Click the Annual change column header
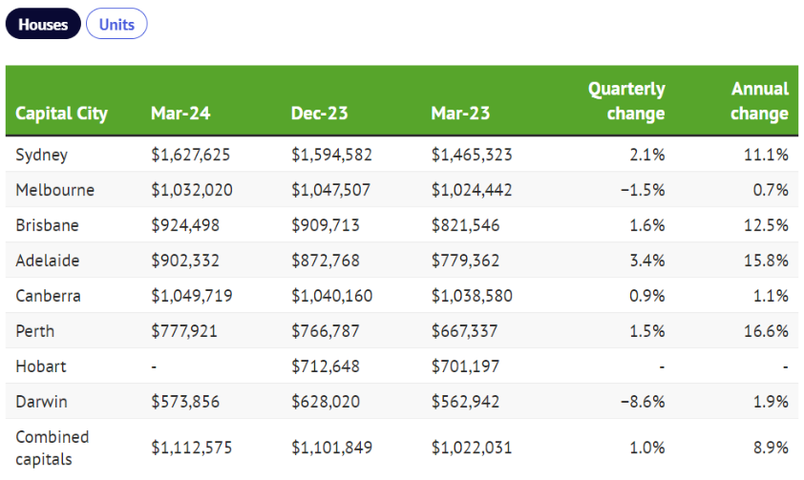 point(760,101)
